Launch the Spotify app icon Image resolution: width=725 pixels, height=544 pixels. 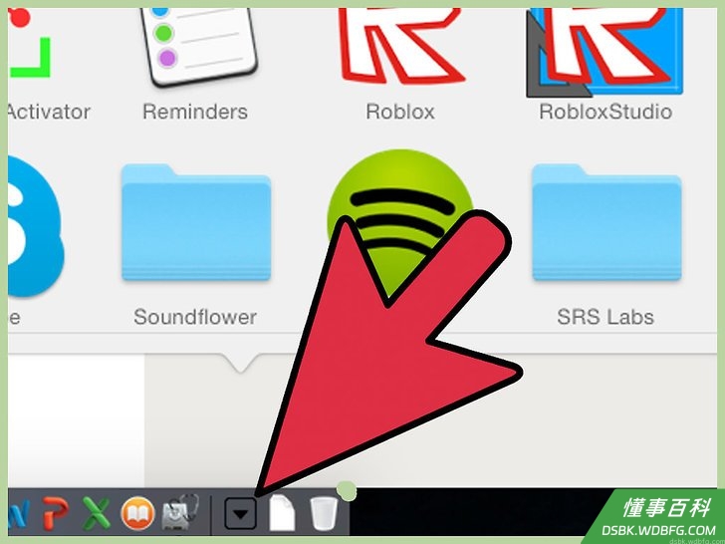(400, 222)
